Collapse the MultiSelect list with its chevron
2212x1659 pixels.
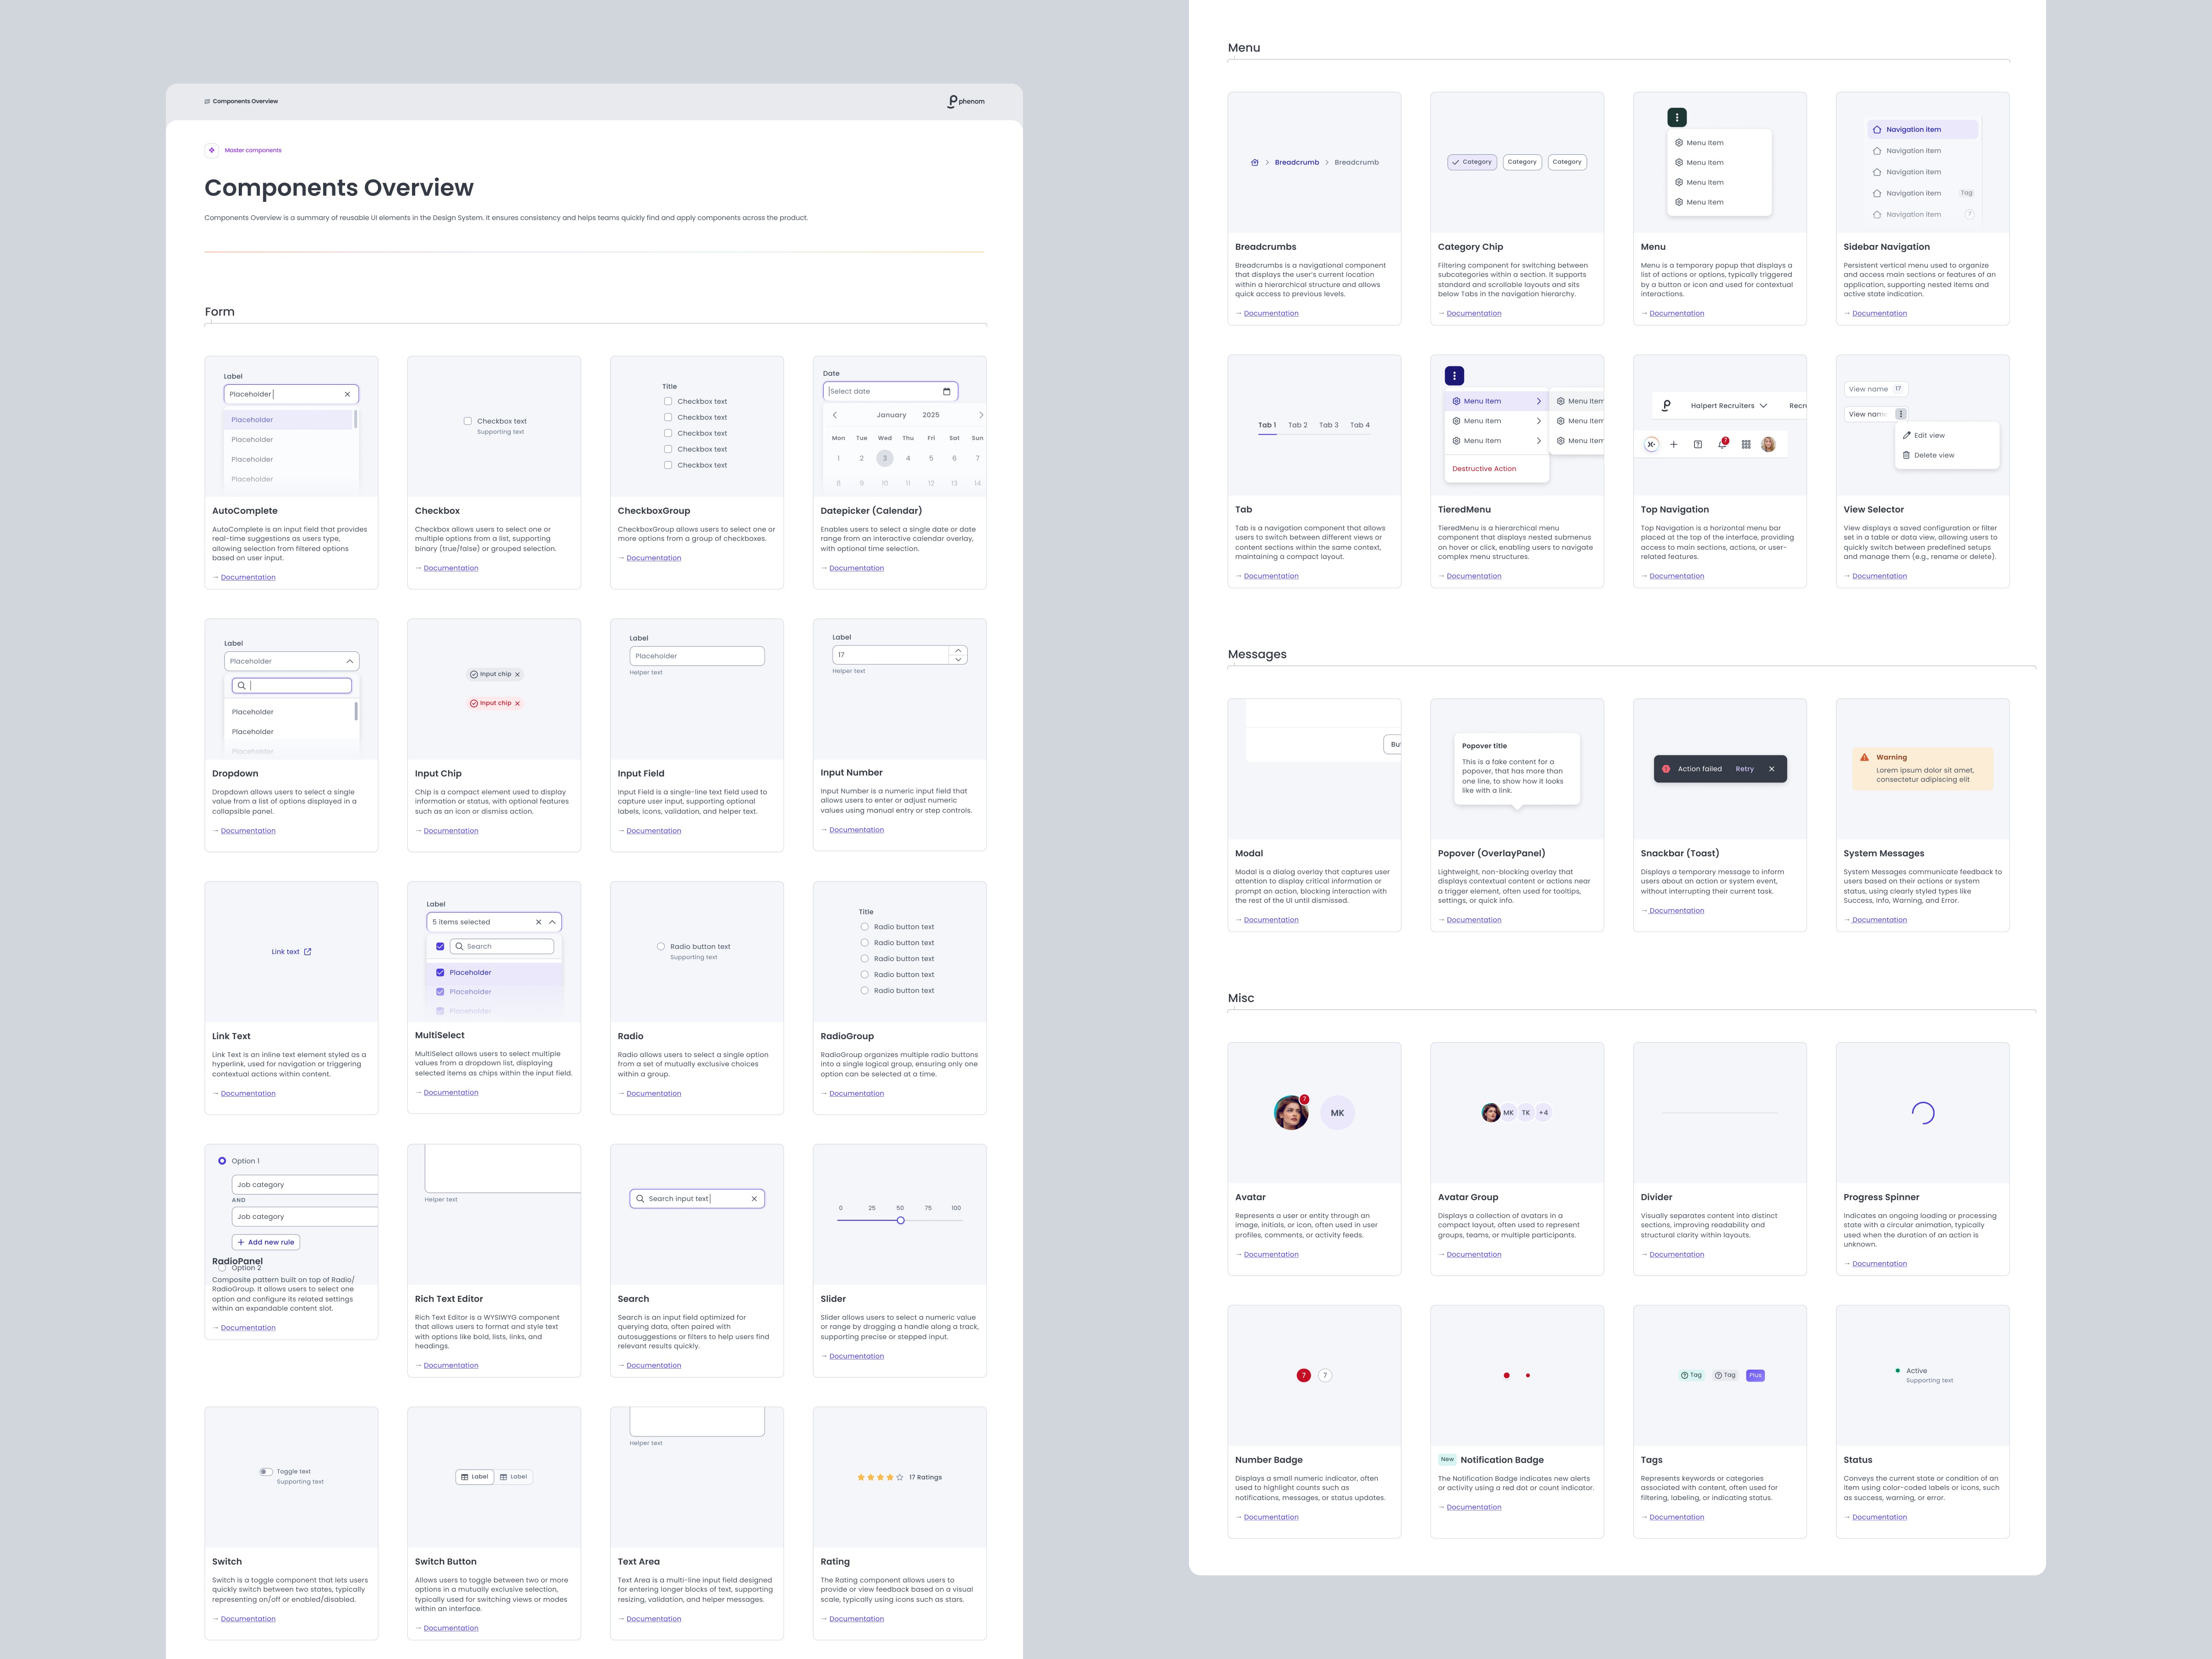point(552,922)
